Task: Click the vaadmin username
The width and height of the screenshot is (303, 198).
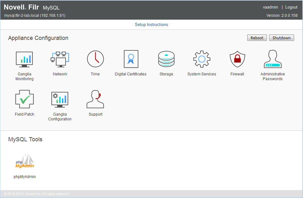Action: tap(270, 7)
